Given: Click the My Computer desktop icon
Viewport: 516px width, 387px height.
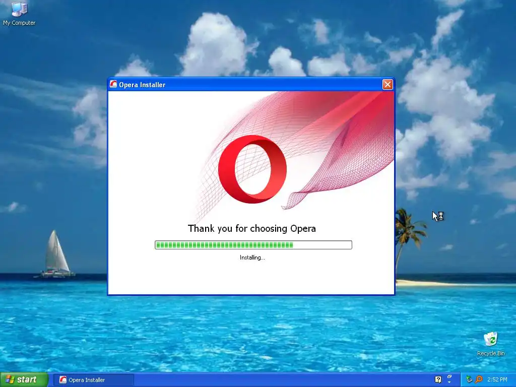Looking at the screenshot, I should coord(19,13).
